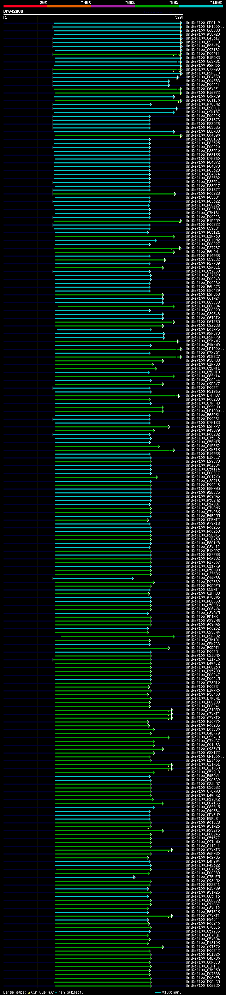
Task: Select hit label UniRef100_B1PDK3
Action: [203, 58]
